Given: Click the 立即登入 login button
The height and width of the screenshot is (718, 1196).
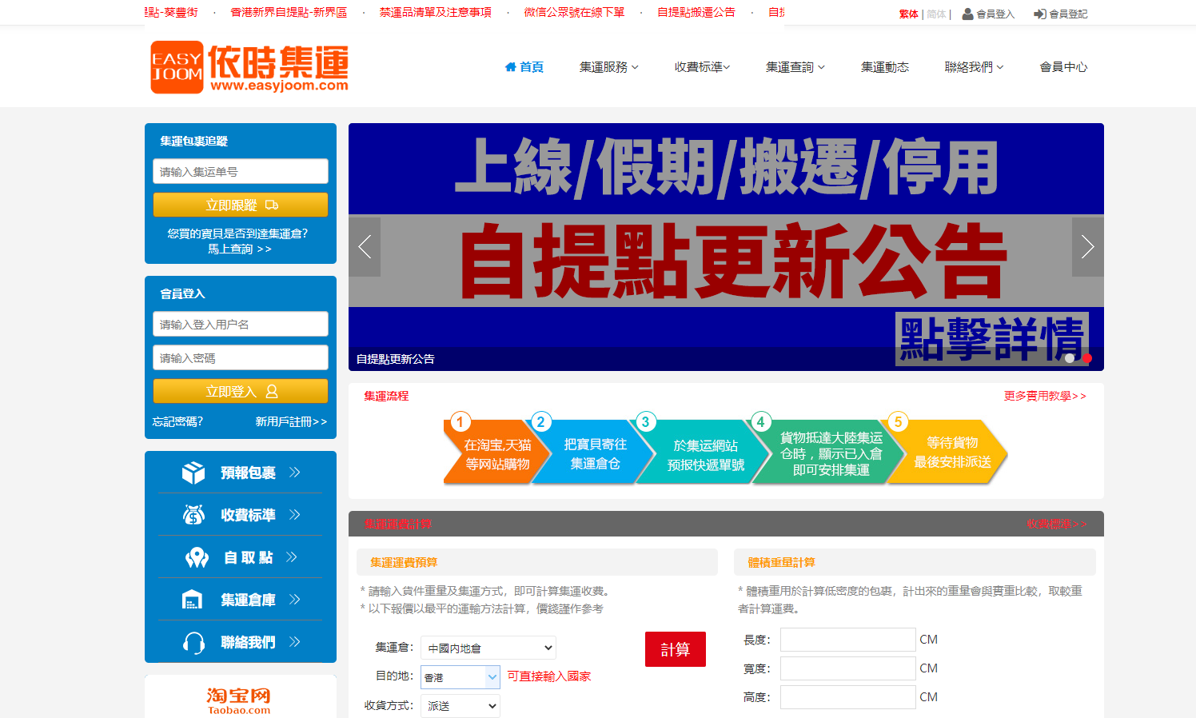Looking at the screenshot, I should 240,390.
